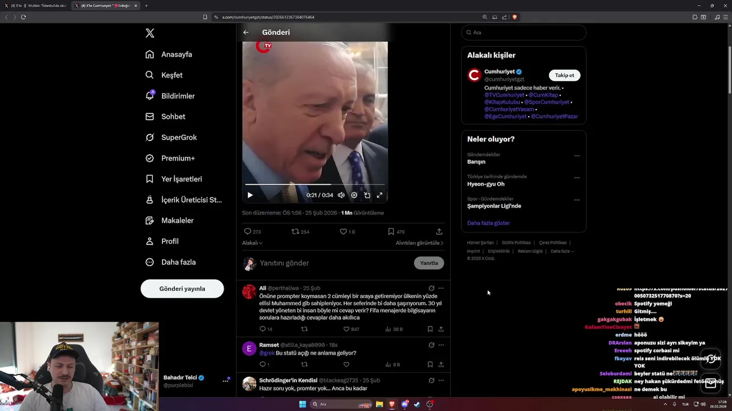Viewport: 732px width, 411px height.
Task: Click Daha fazla göster link
Action: click(488, 223)
